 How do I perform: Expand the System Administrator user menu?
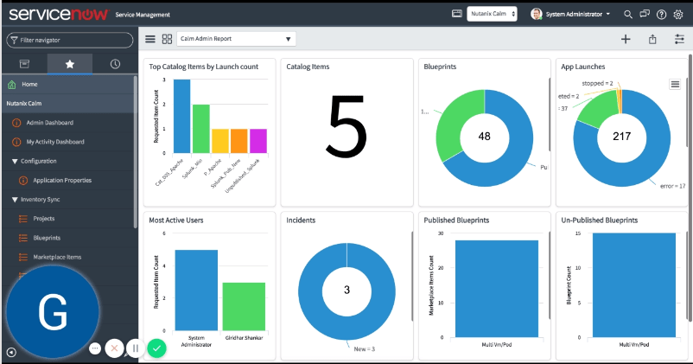[x=570, y=14]
